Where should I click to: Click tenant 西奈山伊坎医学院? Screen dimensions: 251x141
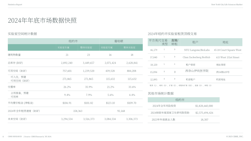(197, 71)
